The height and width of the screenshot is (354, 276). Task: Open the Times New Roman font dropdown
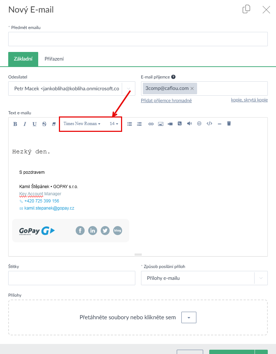(82, 124)
